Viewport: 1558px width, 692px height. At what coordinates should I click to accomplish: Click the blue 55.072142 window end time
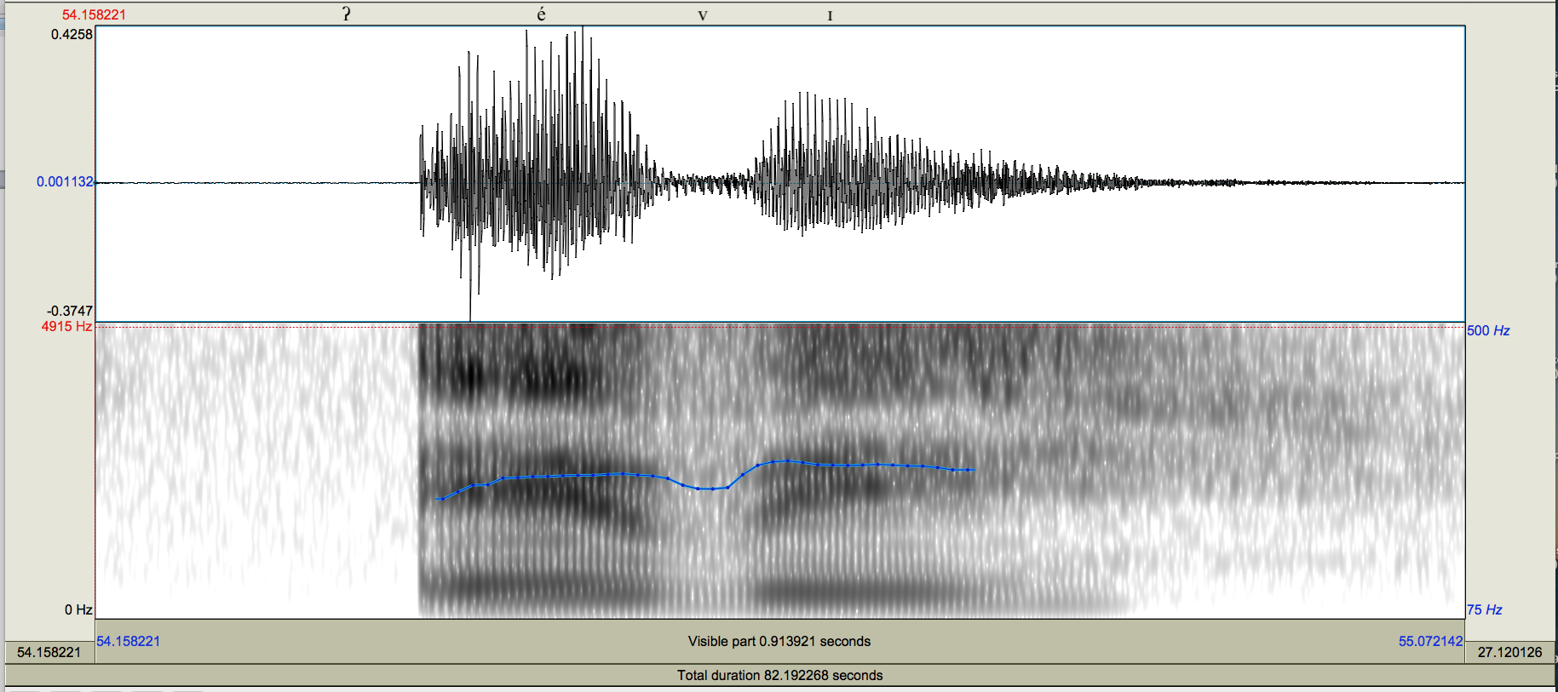(1429, 641)
